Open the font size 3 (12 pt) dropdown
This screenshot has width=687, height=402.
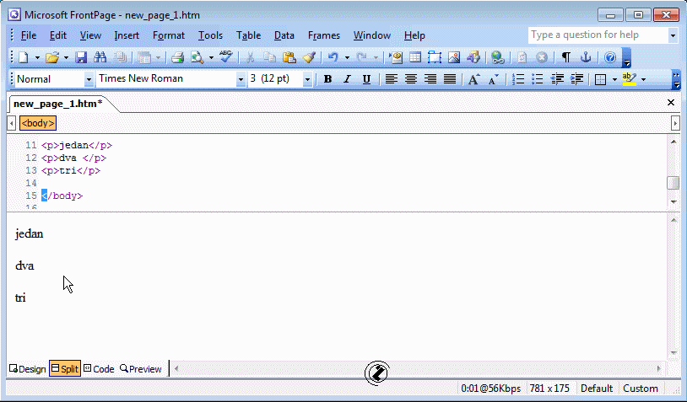307,79
